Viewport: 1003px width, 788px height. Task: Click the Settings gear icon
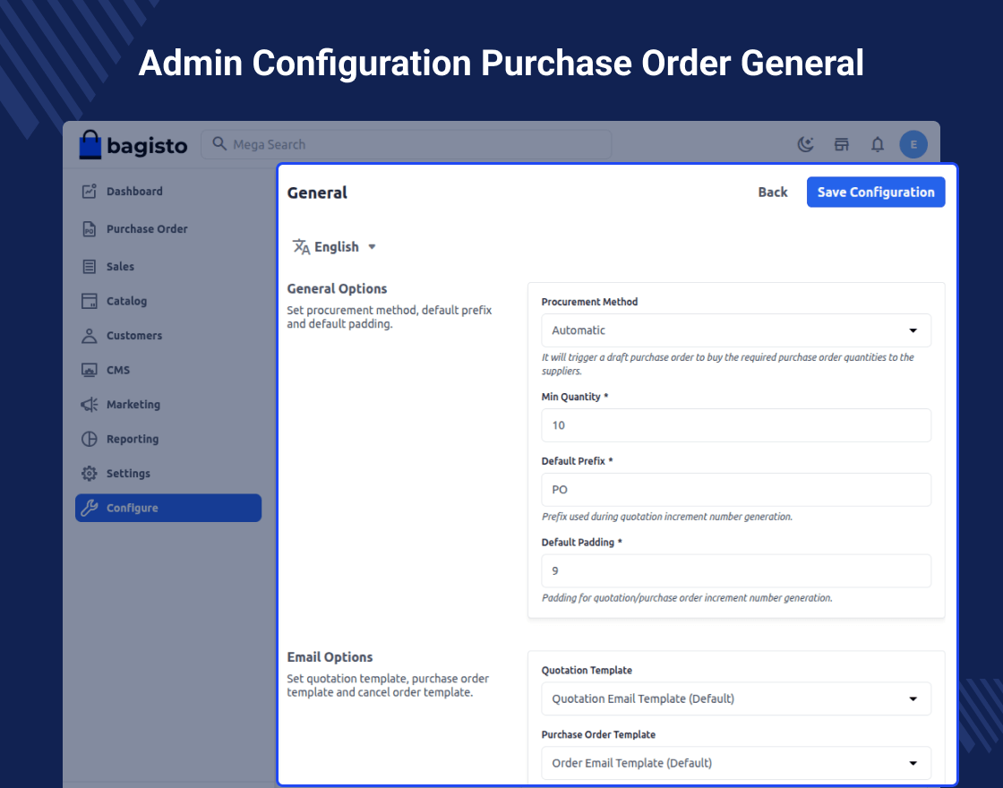89,474
